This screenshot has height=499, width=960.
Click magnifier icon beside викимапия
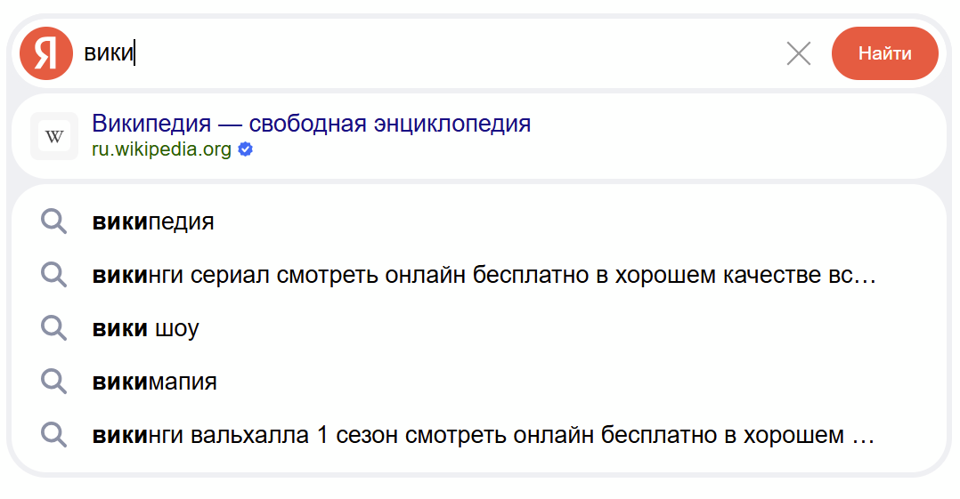[54, 382]
